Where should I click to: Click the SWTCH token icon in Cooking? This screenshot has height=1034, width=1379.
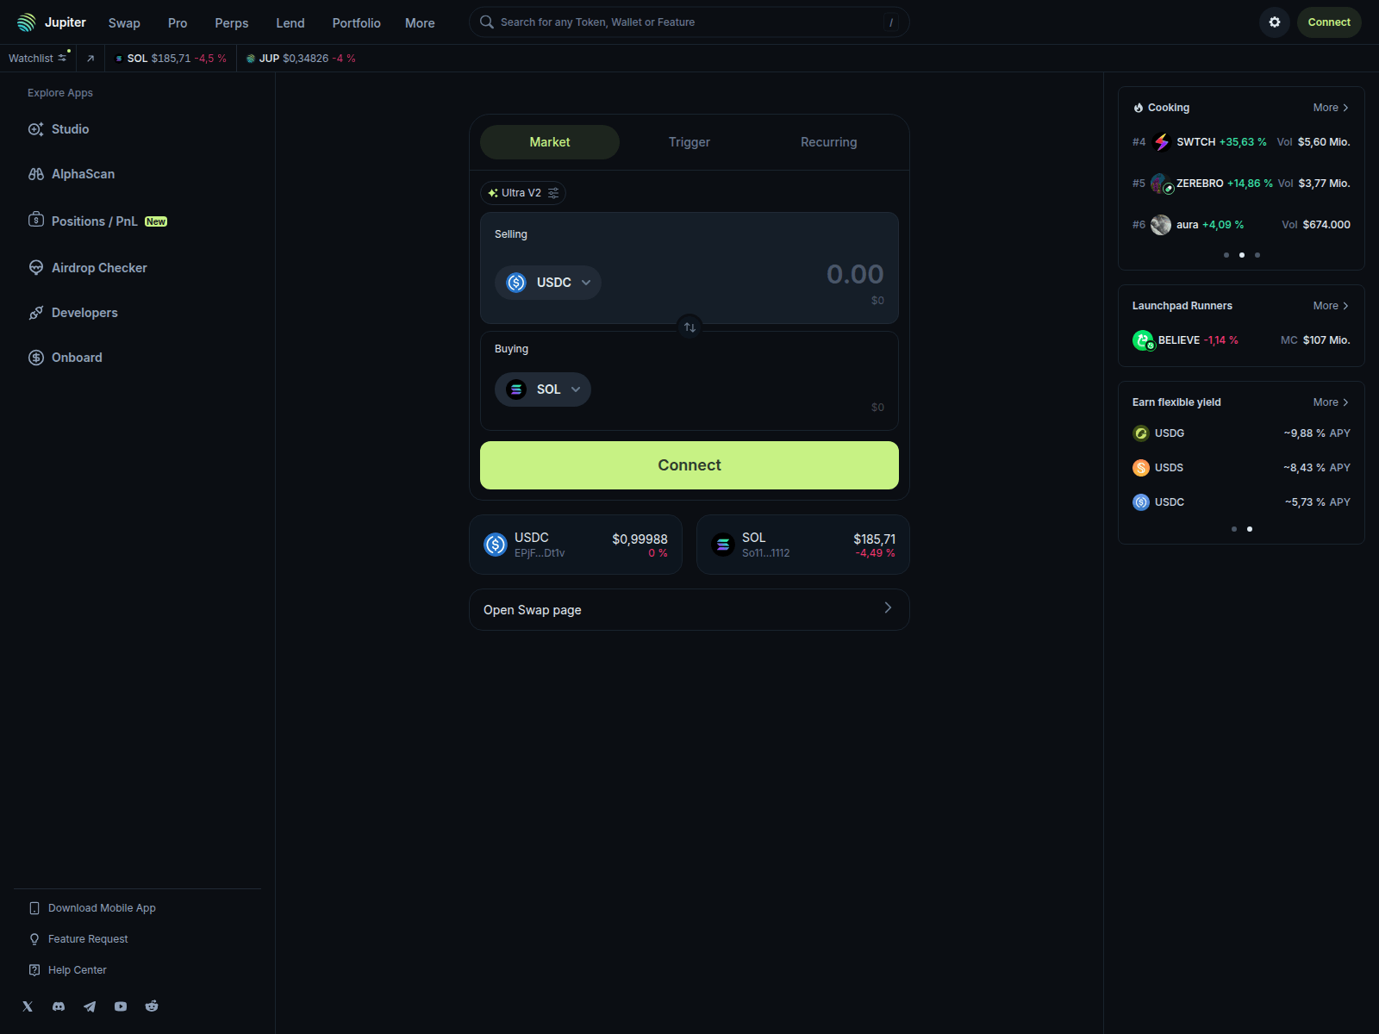(1162, 142)
